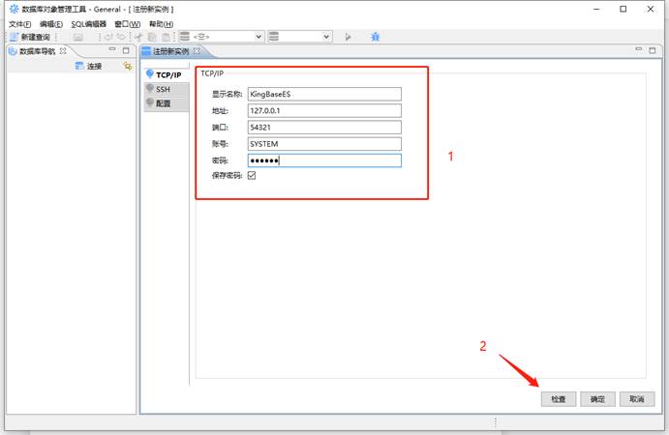Screen dimensions: 669x435
Task: Click the 确定 button
Action: click(597, 399)
